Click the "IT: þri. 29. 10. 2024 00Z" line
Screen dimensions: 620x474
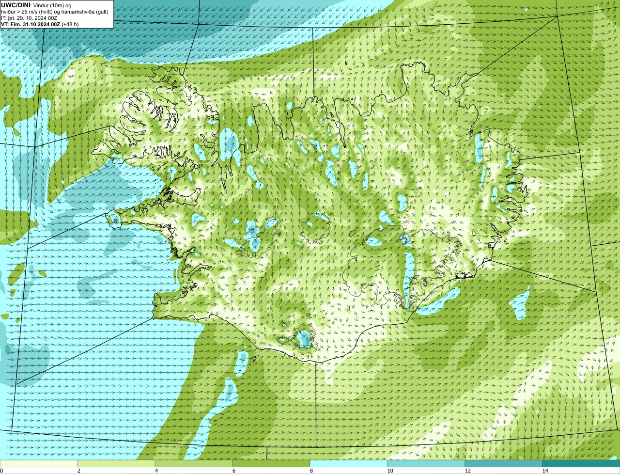[x=29, y=18]
